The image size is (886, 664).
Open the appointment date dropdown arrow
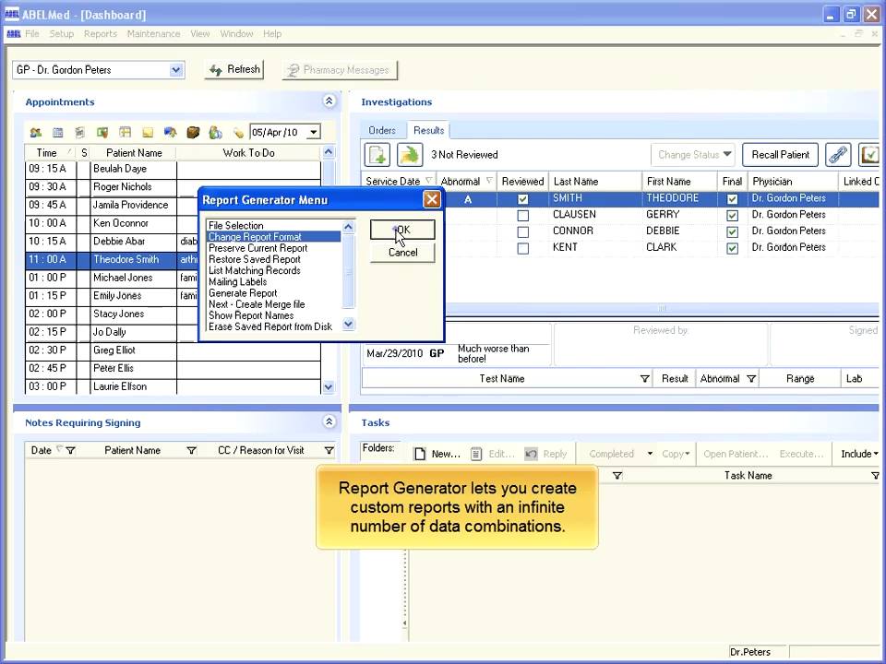(x=314, y=133)
